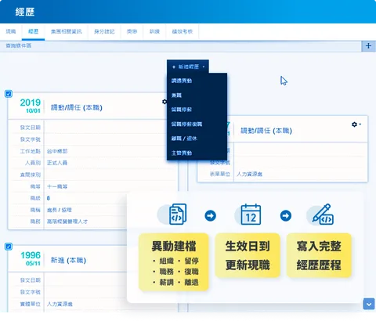This screenshot has width=376, height=321.
Task: Click the 處長 / 協理 title value
Action: (x=60, y=210)
